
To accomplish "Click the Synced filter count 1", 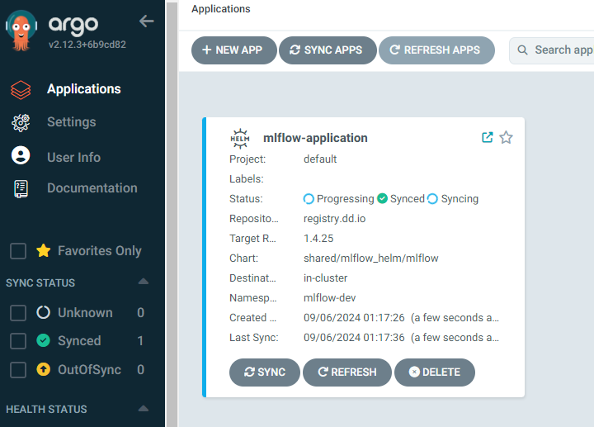I will click(140, 341).
